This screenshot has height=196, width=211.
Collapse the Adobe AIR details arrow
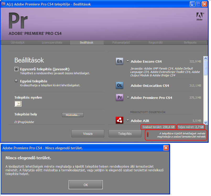point(128,120)
